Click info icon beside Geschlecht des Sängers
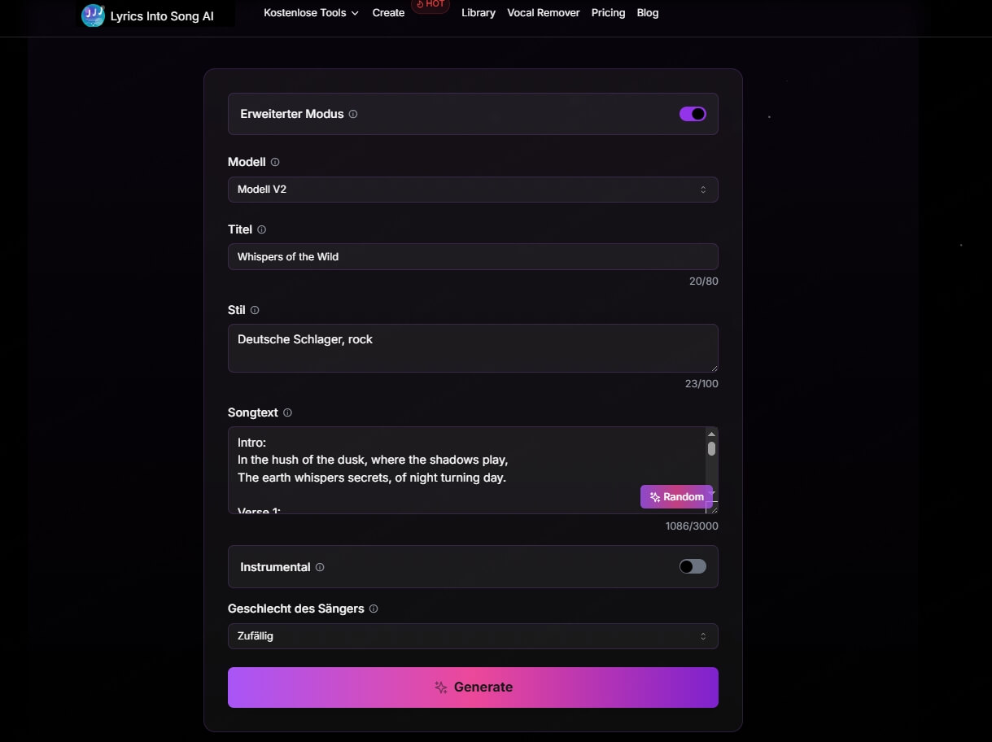Screen dimensions: 992x742 (x=374, y=609)
